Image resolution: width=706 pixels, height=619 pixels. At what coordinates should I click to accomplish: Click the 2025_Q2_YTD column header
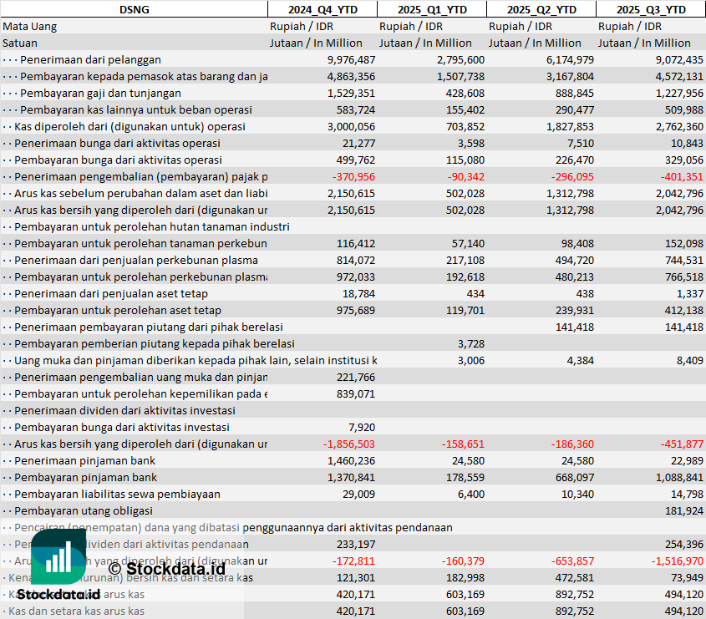pos(541,9)
